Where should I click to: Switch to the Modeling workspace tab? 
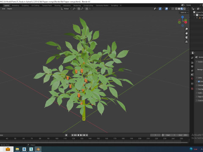[15, 5]
